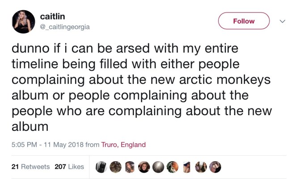This screenshot has width=295, height=179.
Task: Click the fourth liker avatar in the row
Action: click(x=143, y=167)
